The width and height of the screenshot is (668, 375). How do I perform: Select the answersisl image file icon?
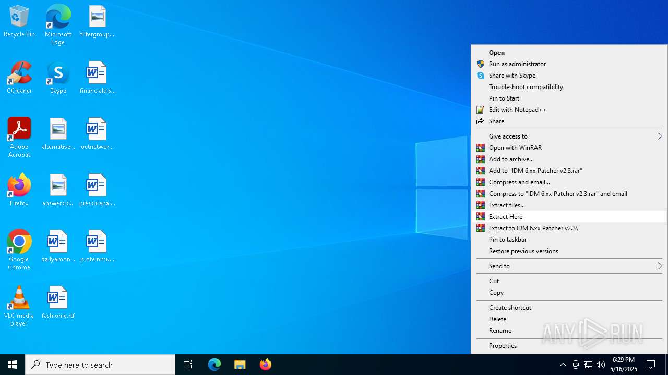click(x=58, y=191)
